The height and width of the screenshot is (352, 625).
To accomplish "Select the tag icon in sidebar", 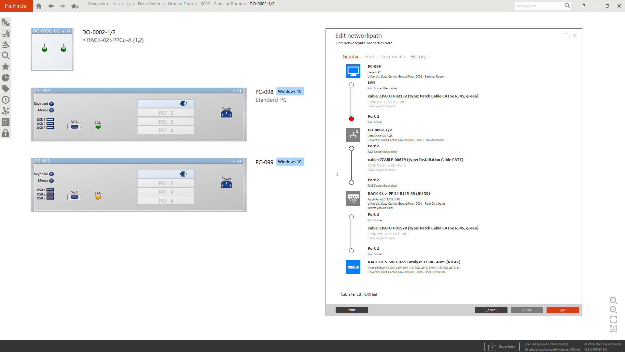I will (6, 89).
